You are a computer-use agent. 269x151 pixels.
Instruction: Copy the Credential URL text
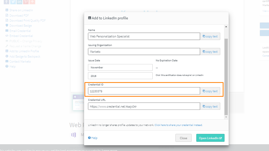click(210, 106)
